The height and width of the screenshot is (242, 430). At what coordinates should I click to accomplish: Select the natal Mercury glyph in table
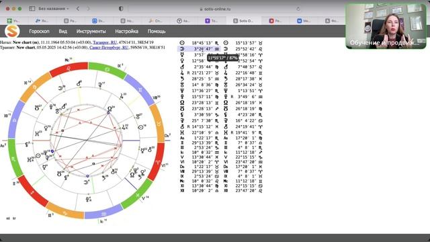[x=182, y=55]
